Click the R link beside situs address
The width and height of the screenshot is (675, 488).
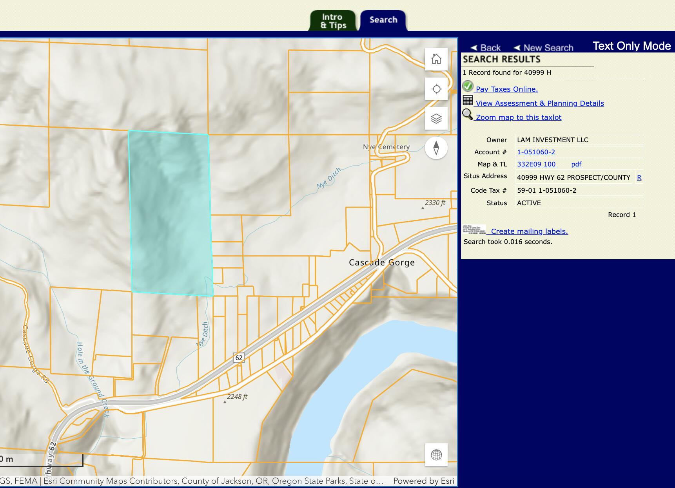pyautogui.click(x=639, y=177)
